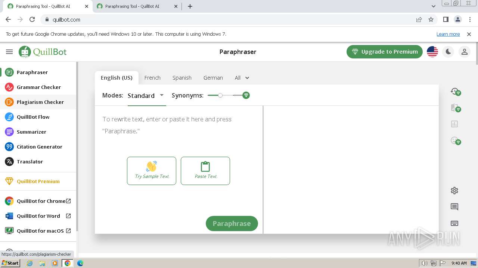
Task: Share this page icon in address bar
Action: 419,20
